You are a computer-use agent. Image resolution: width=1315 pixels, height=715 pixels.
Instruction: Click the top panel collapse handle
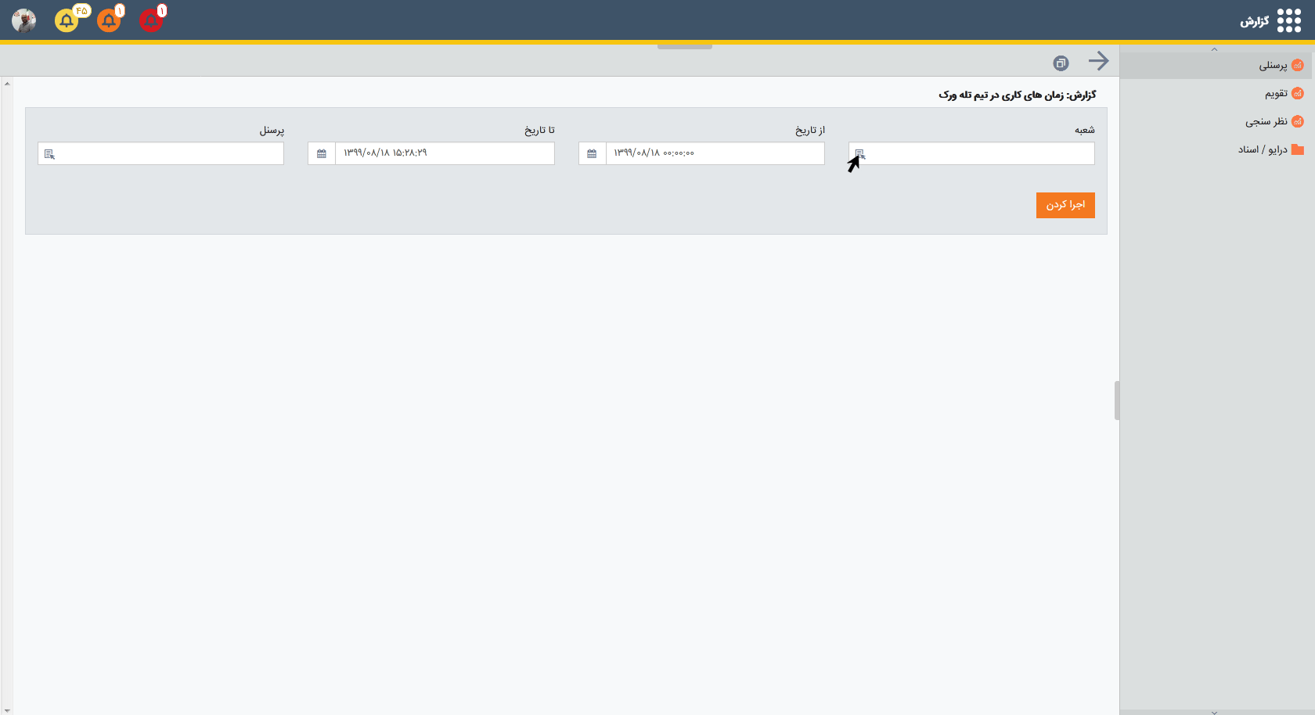coord(685,47)
